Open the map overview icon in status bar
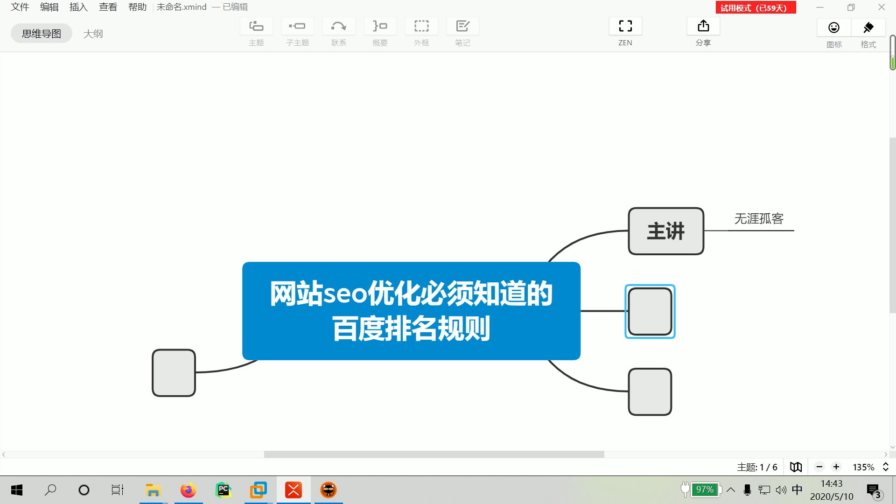 [x=796, y=467]
